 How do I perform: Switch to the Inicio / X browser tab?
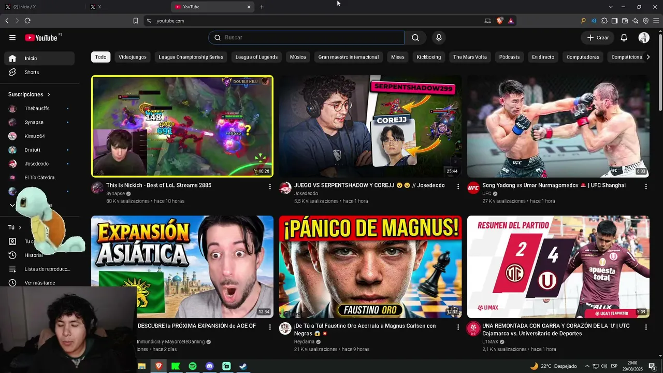tap(41, 7)
